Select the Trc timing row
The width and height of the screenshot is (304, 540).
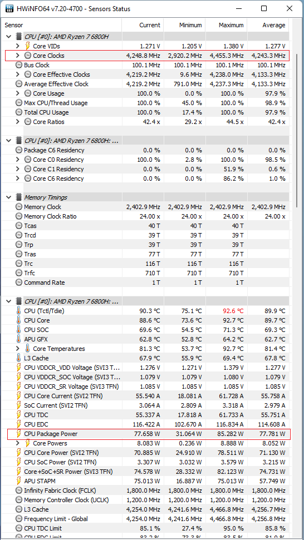point(146,264)
